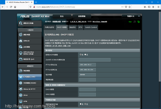
Task: Click the IP Pool ending address field
Action: click(88, 70)
